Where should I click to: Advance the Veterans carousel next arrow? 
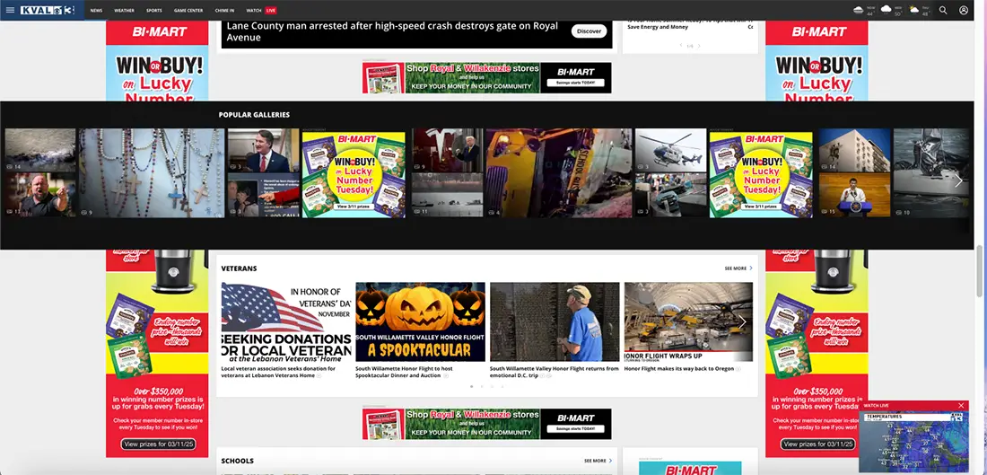[x=742, y=322]
